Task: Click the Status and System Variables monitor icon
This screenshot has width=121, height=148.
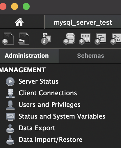Action: pos(10,117)
